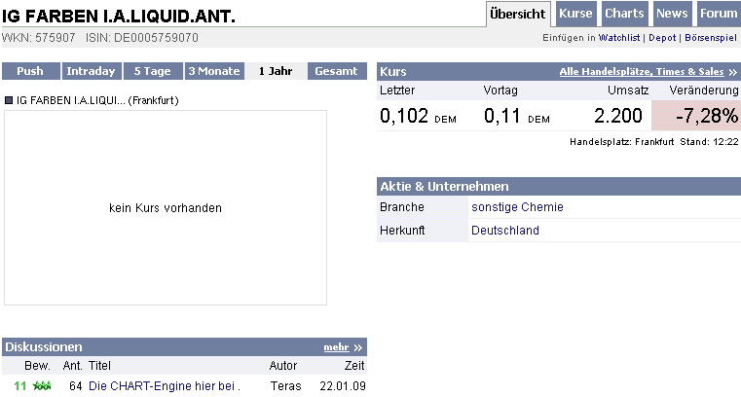Open the Börsenspiel link
Viewport: 741px width, 397px height.
pos(711,38)
